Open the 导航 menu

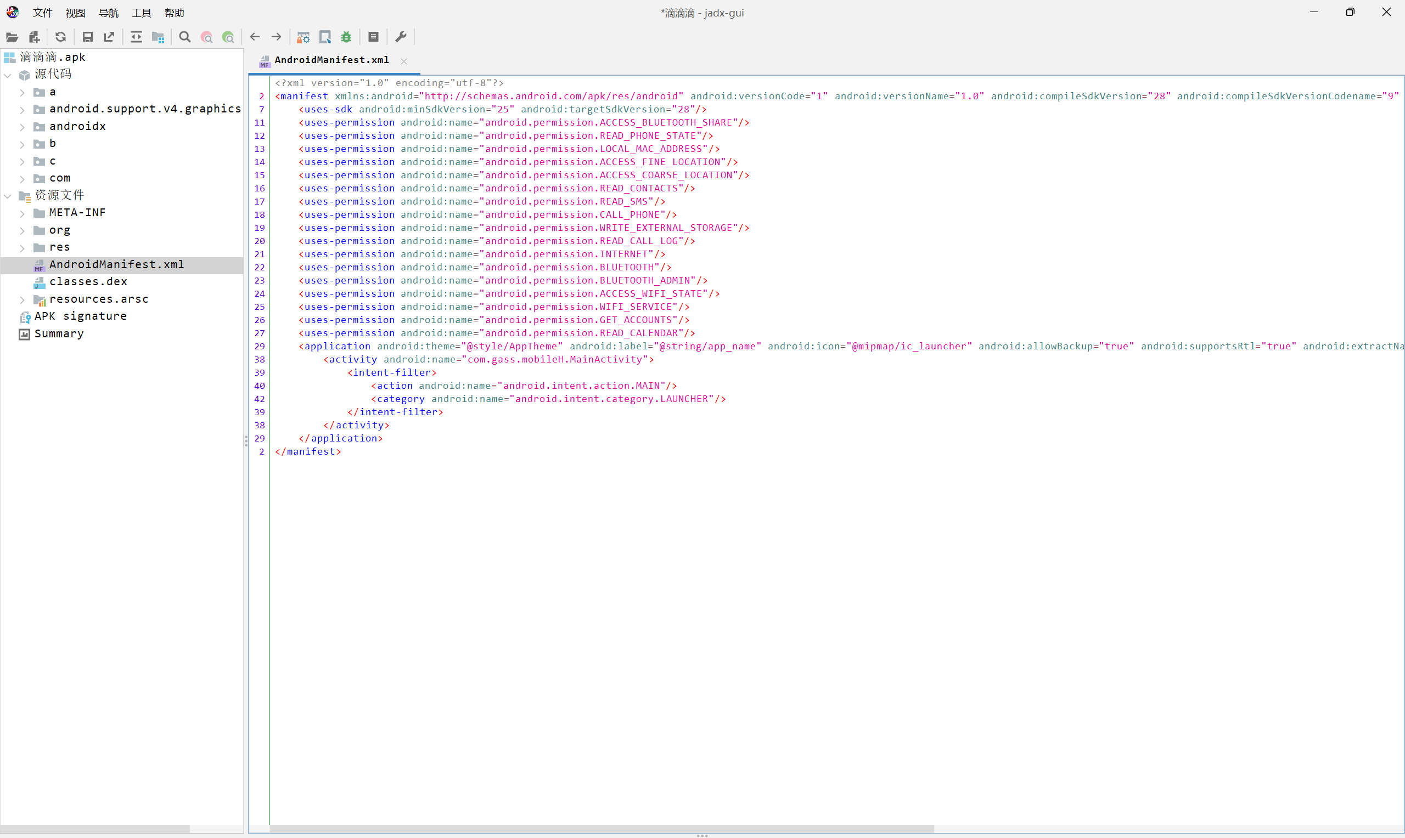(109, 13)
